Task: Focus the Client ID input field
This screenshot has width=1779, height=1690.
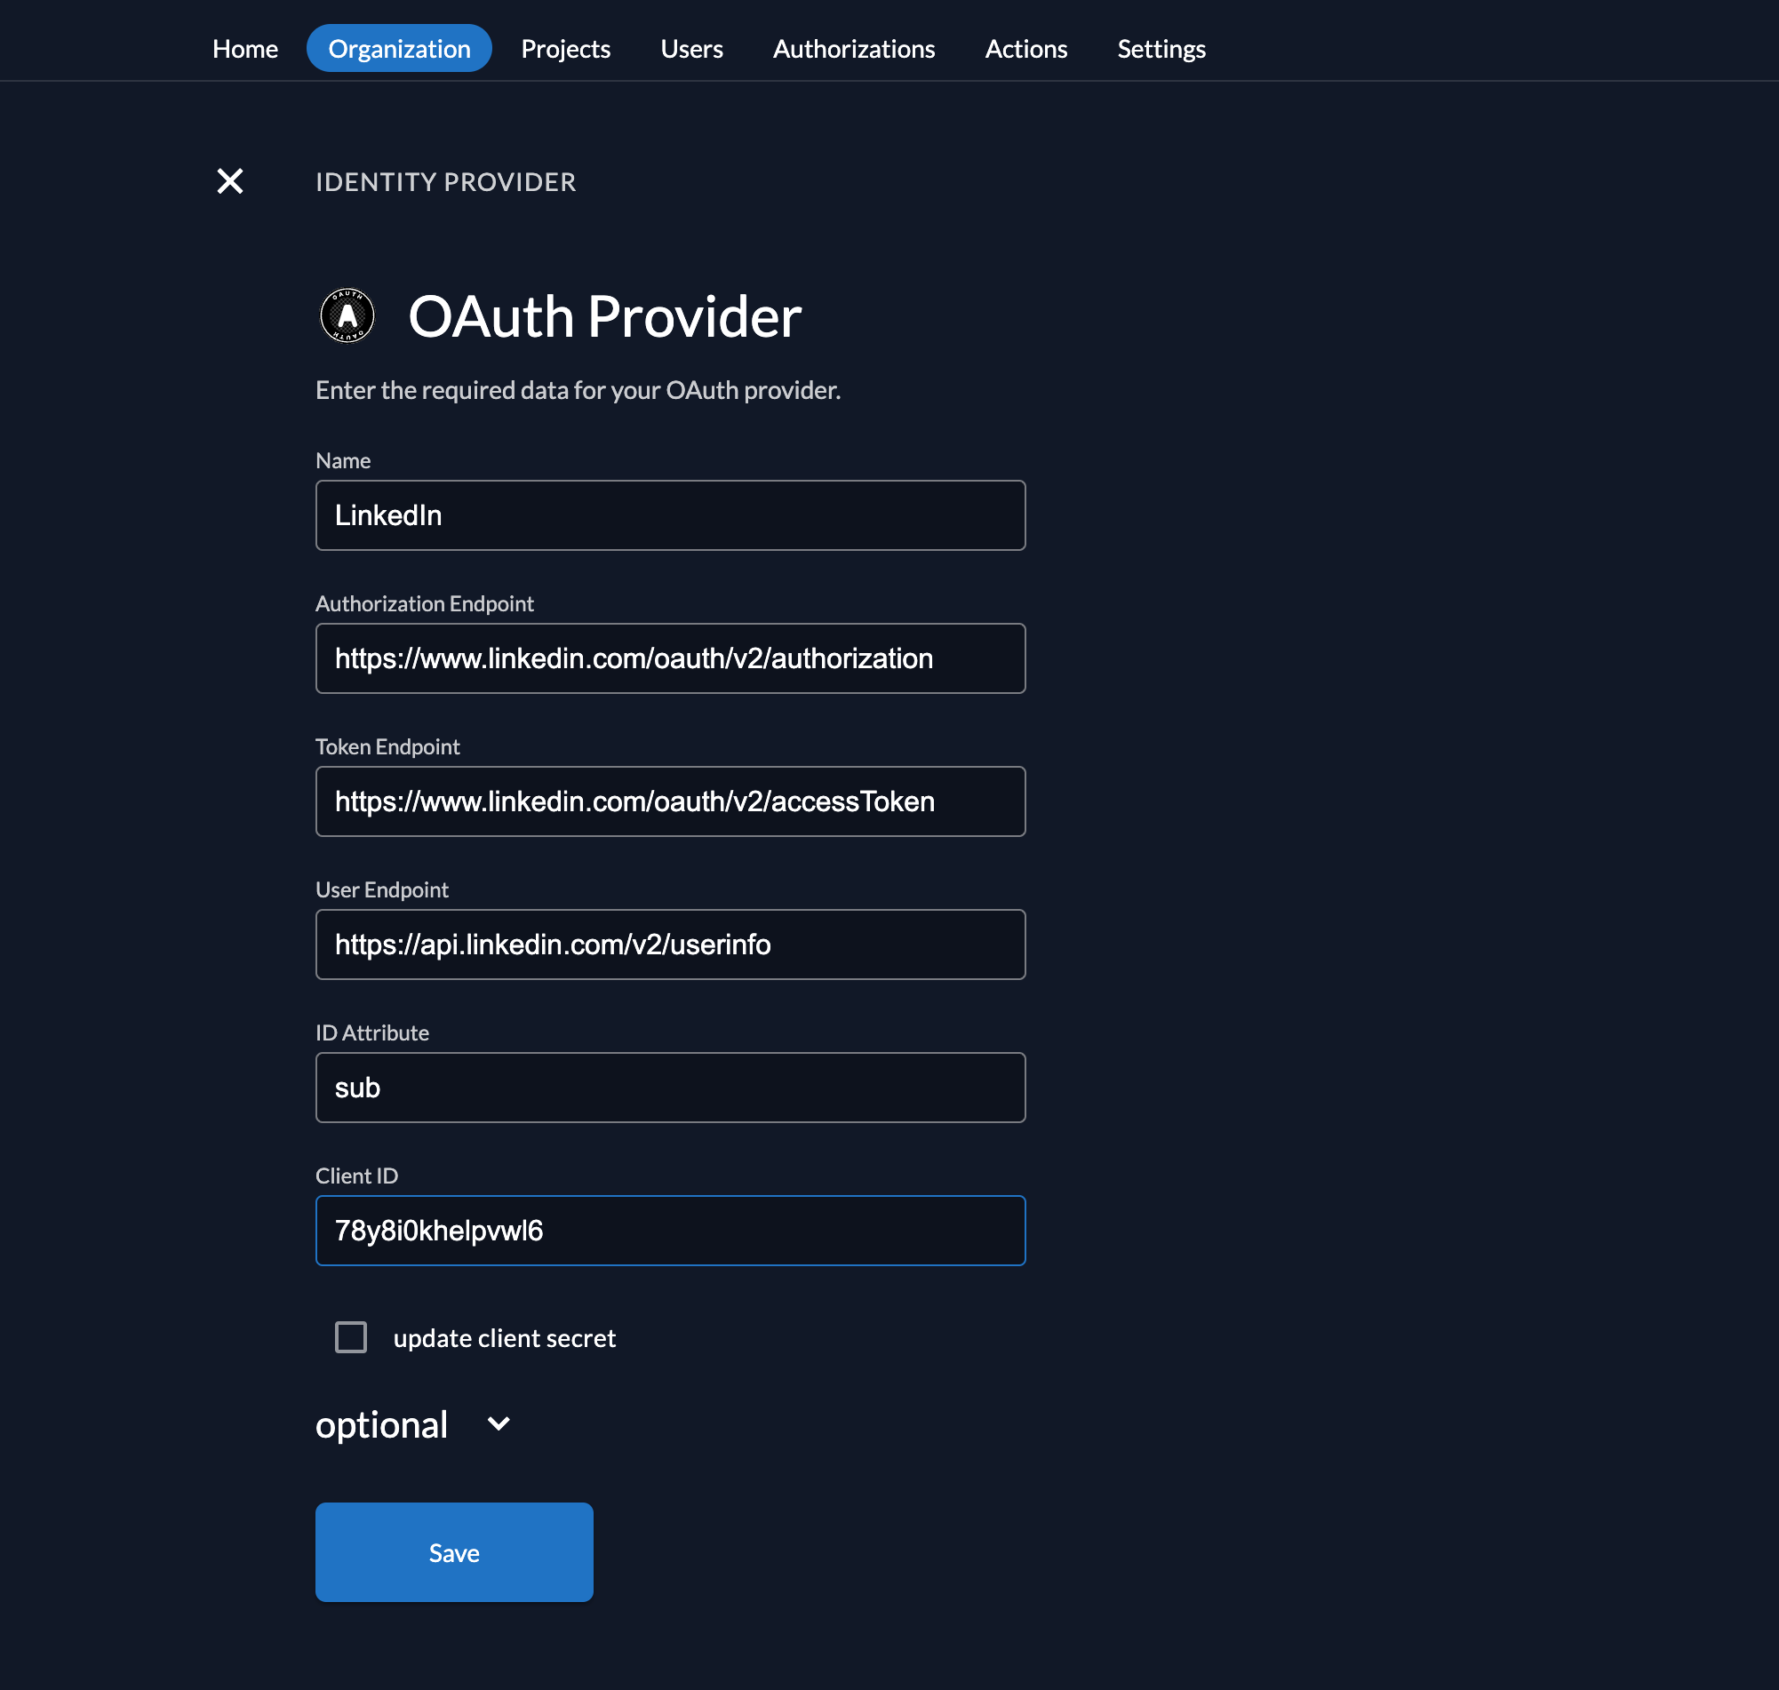Action: (x=670, y=1231)
